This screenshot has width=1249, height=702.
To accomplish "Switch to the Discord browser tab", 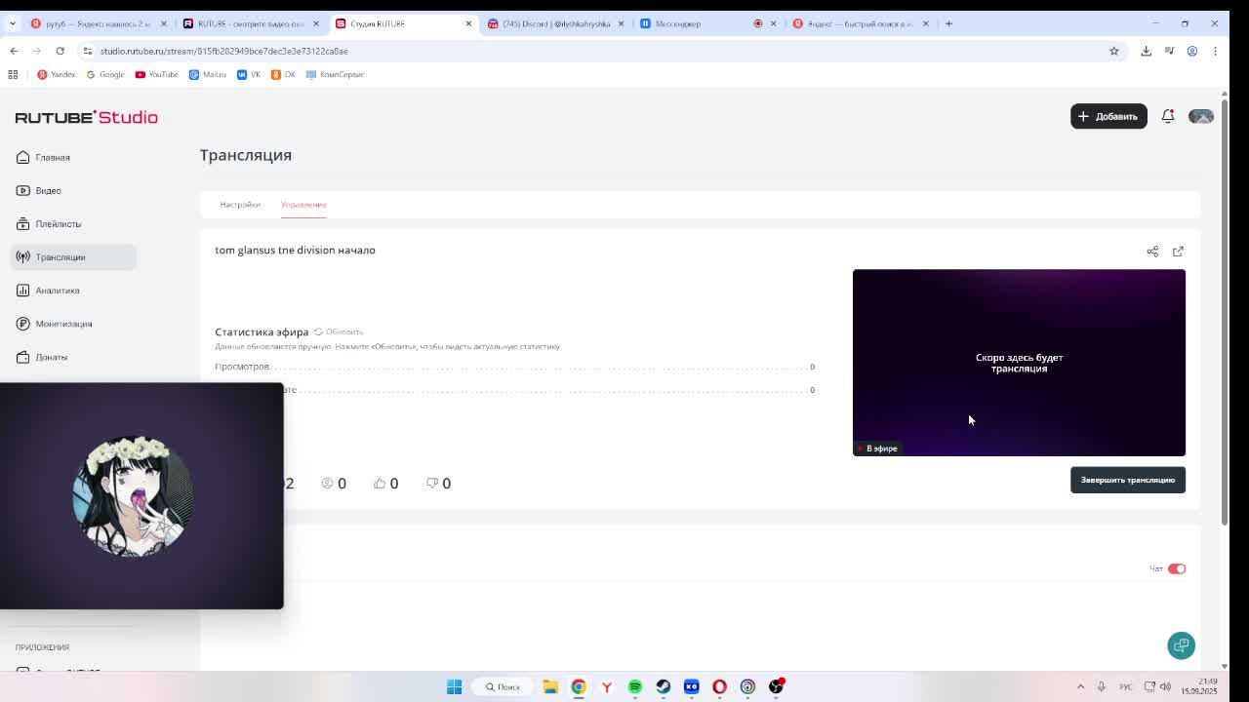I will point(555,23).
